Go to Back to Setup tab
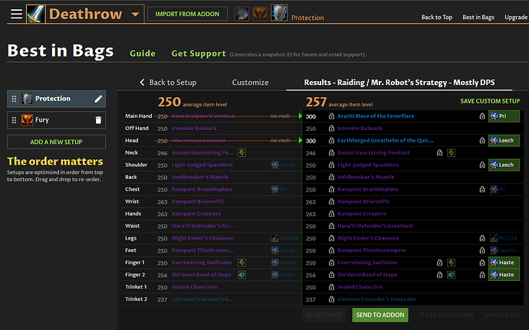This screenshot has height=330, width=529. click(168, 82)
